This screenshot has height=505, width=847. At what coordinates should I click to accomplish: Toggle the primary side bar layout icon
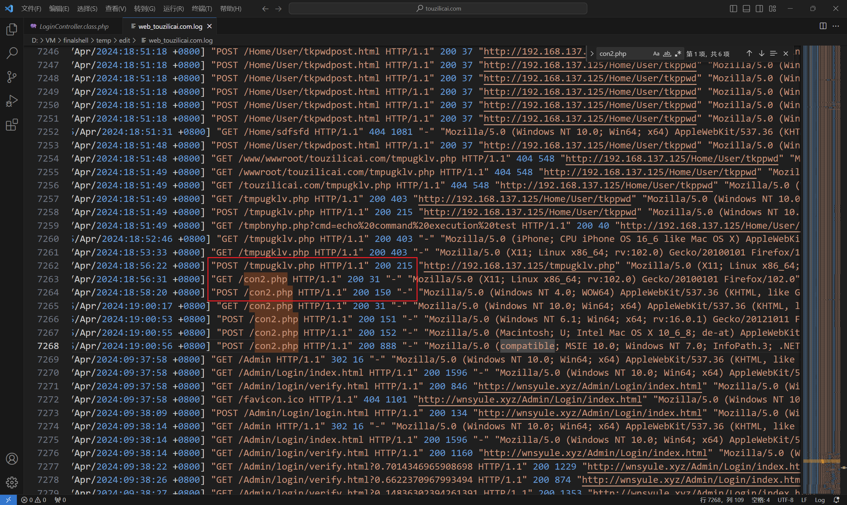click(x=734, y=9)
